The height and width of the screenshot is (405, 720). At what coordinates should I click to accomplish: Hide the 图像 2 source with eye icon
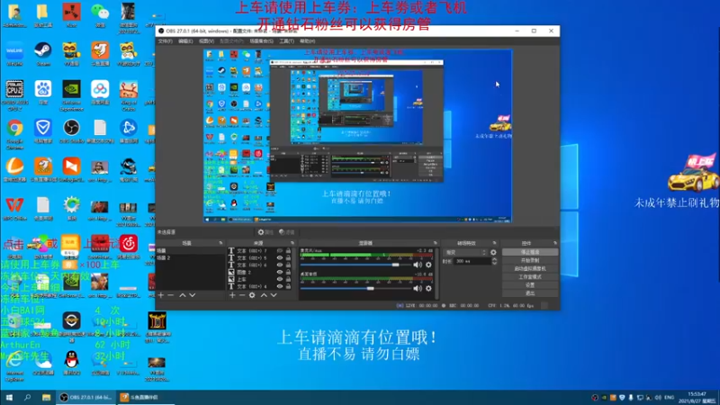[x=280, y=273]
